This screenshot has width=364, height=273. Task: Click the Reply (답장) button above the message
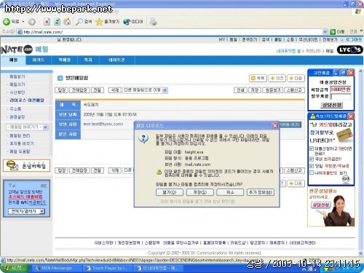[62, 90]
